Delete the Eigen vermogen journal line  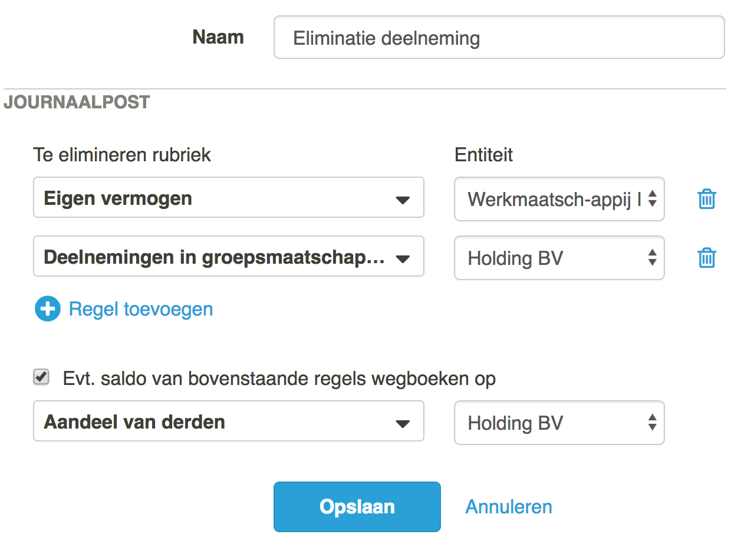(706, 199)
